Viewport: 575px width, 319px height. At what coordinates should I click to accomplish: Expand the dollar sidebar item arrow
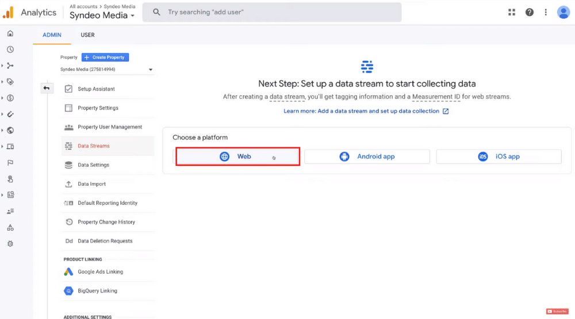2,98
